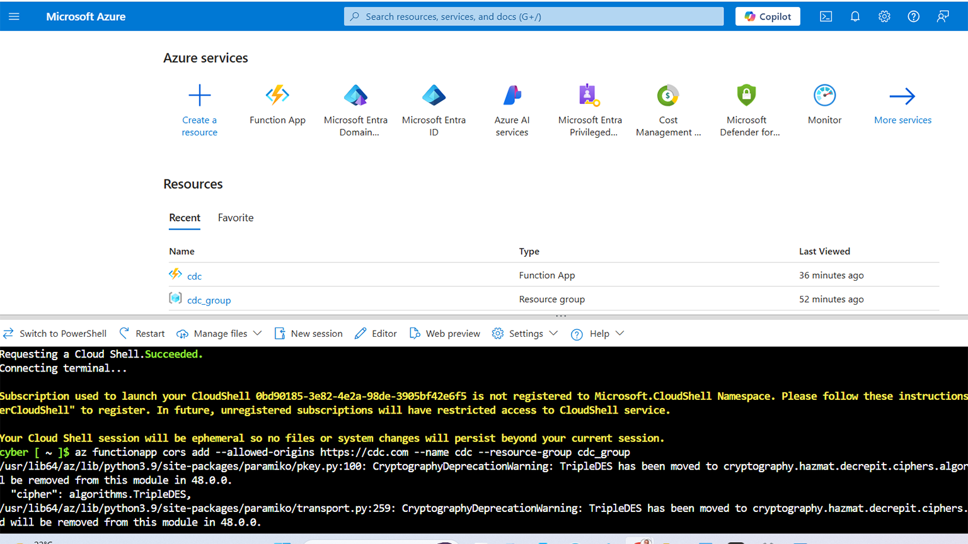This screenshot has width=968, height=544.
Task: Click the Editor pencil icon
Action: pyautogui.click(x=360, y=333)
